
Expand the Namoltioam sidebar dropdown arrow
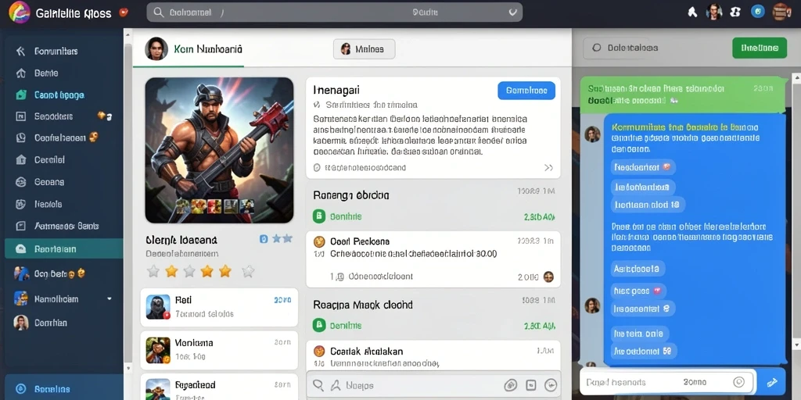coord(109,298)
